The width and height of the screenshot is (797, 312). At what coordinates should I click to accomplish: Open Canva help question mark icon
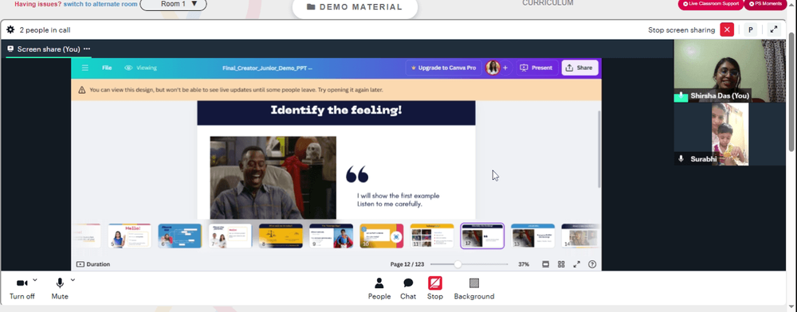(x=591, y=264)
